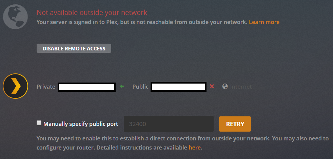Viewport: 333px width, 159px height.
Task: Click the red X connection-failed icon
Action: [x=212, y=87]
